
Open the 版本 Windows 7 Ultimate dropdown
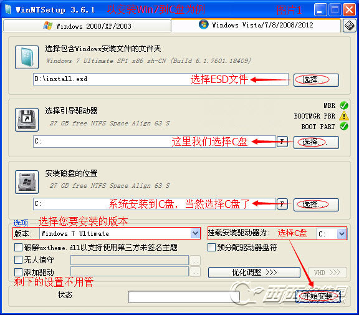tap(195, 233)
